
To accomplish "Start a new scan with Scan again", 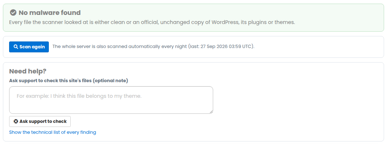I will (29, 47).
